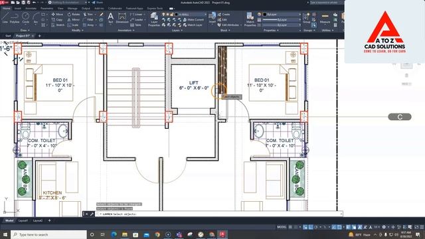This screenshot has width=425, height=239.
Task: Open the View ribbon tab
Action: point(60,9)
